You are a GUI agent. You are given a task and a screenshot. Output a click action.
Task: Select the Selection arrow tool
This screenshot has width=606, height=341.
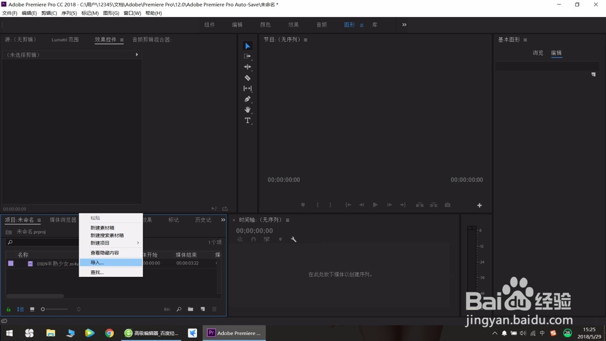click(x=247, y=46)
